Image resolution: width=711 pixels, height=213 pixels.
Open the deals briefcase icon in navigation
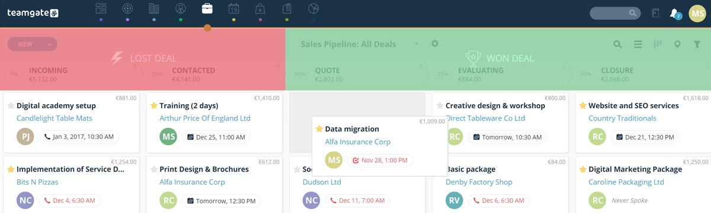[207, 9]
